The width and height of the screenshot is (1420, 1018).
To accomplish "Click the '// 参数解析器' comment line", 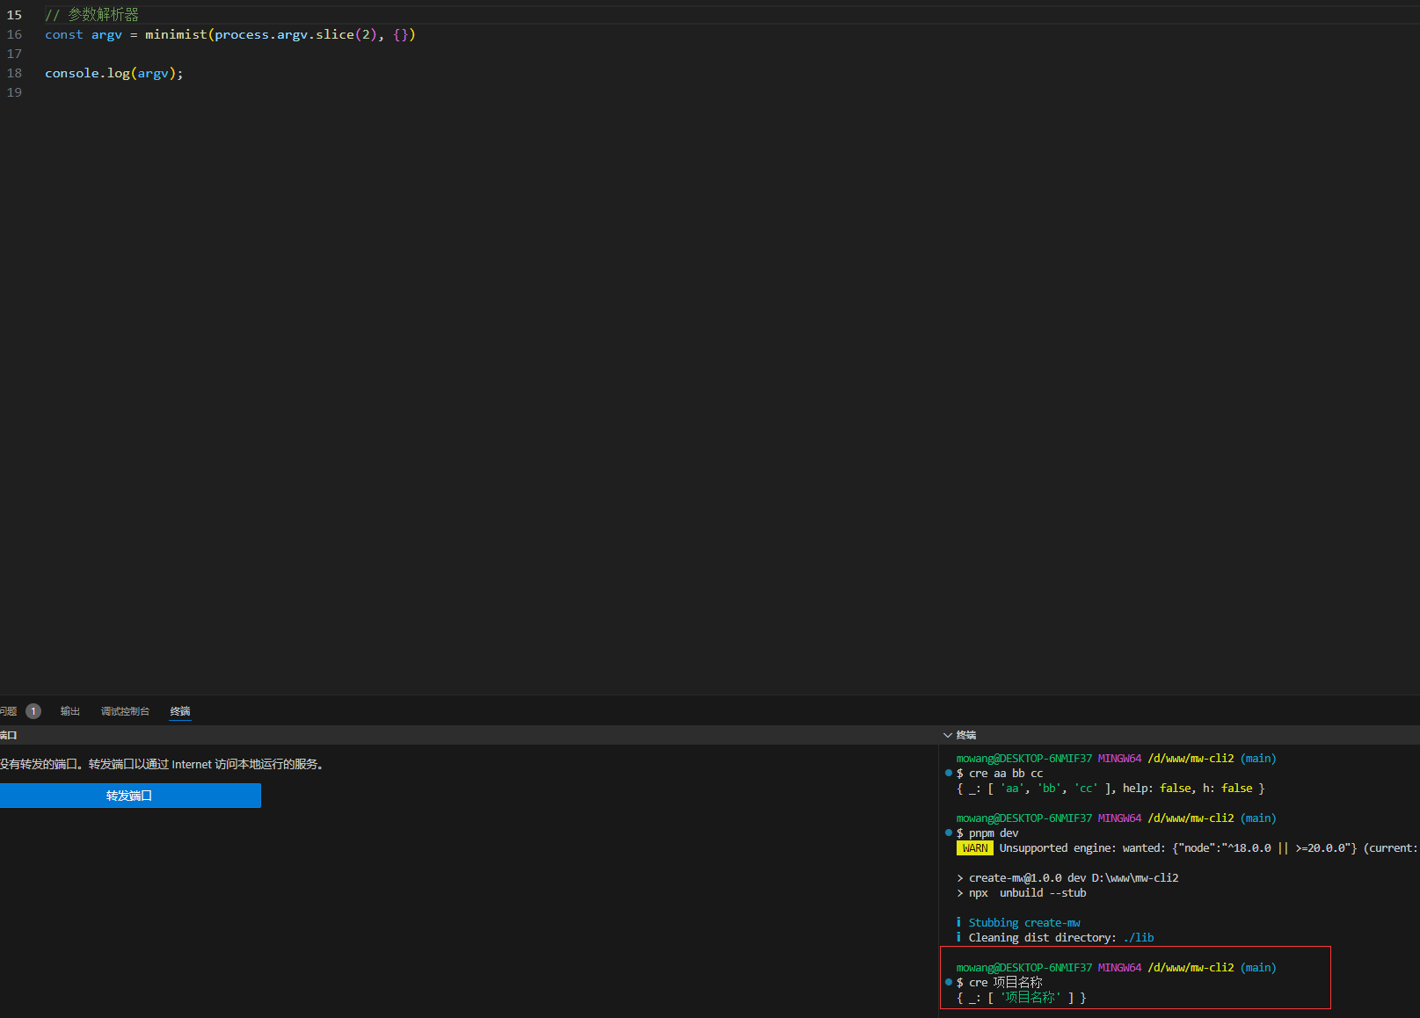I will click(91, 15).
